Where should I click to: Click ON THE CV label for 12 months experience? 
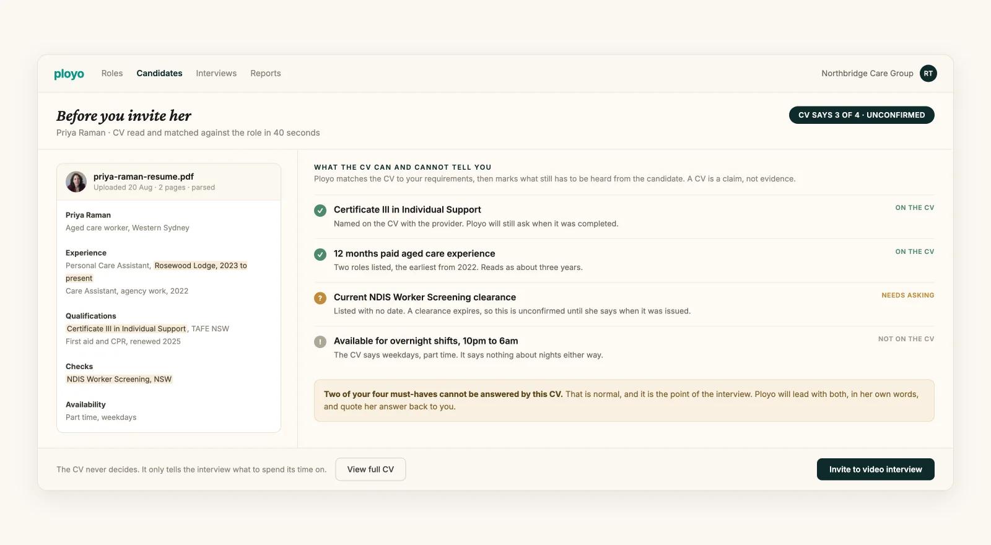coord(915,252)
